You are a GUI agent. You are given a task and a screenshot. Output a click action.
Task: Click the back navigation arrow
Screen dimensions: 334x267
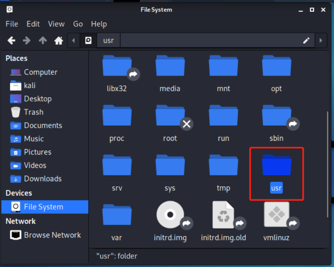coord(11,41)
